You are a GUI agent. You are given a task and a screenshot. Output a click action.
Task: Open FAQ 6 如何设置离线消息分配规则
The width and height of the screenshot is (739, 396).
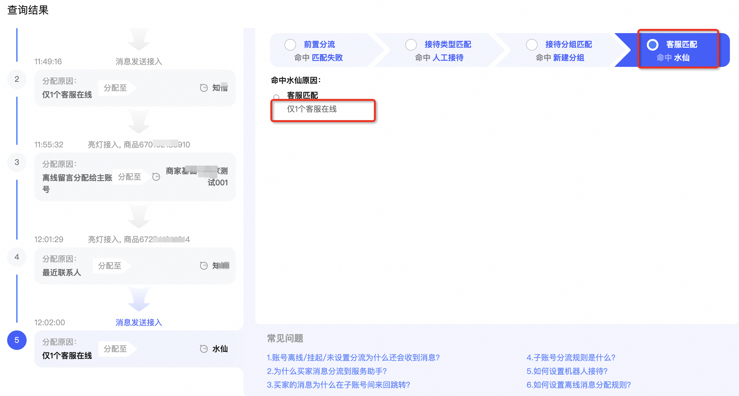(579, 385)
